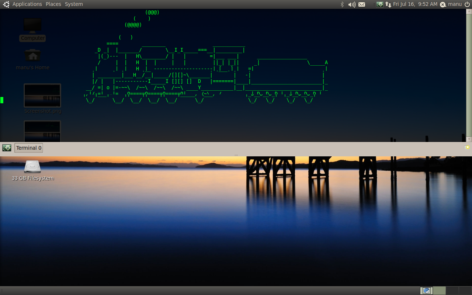Open the Places menu

[x=53, y=4]
